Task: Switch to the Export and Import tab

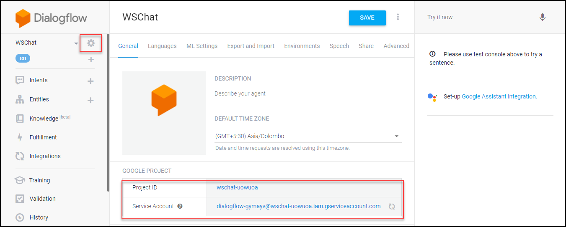Action: coord(251,46)
